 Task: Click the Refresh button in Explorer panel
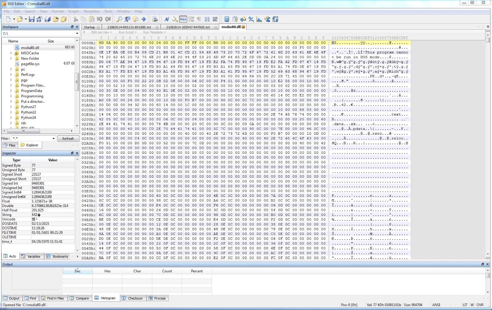click(x=68, y=138)
